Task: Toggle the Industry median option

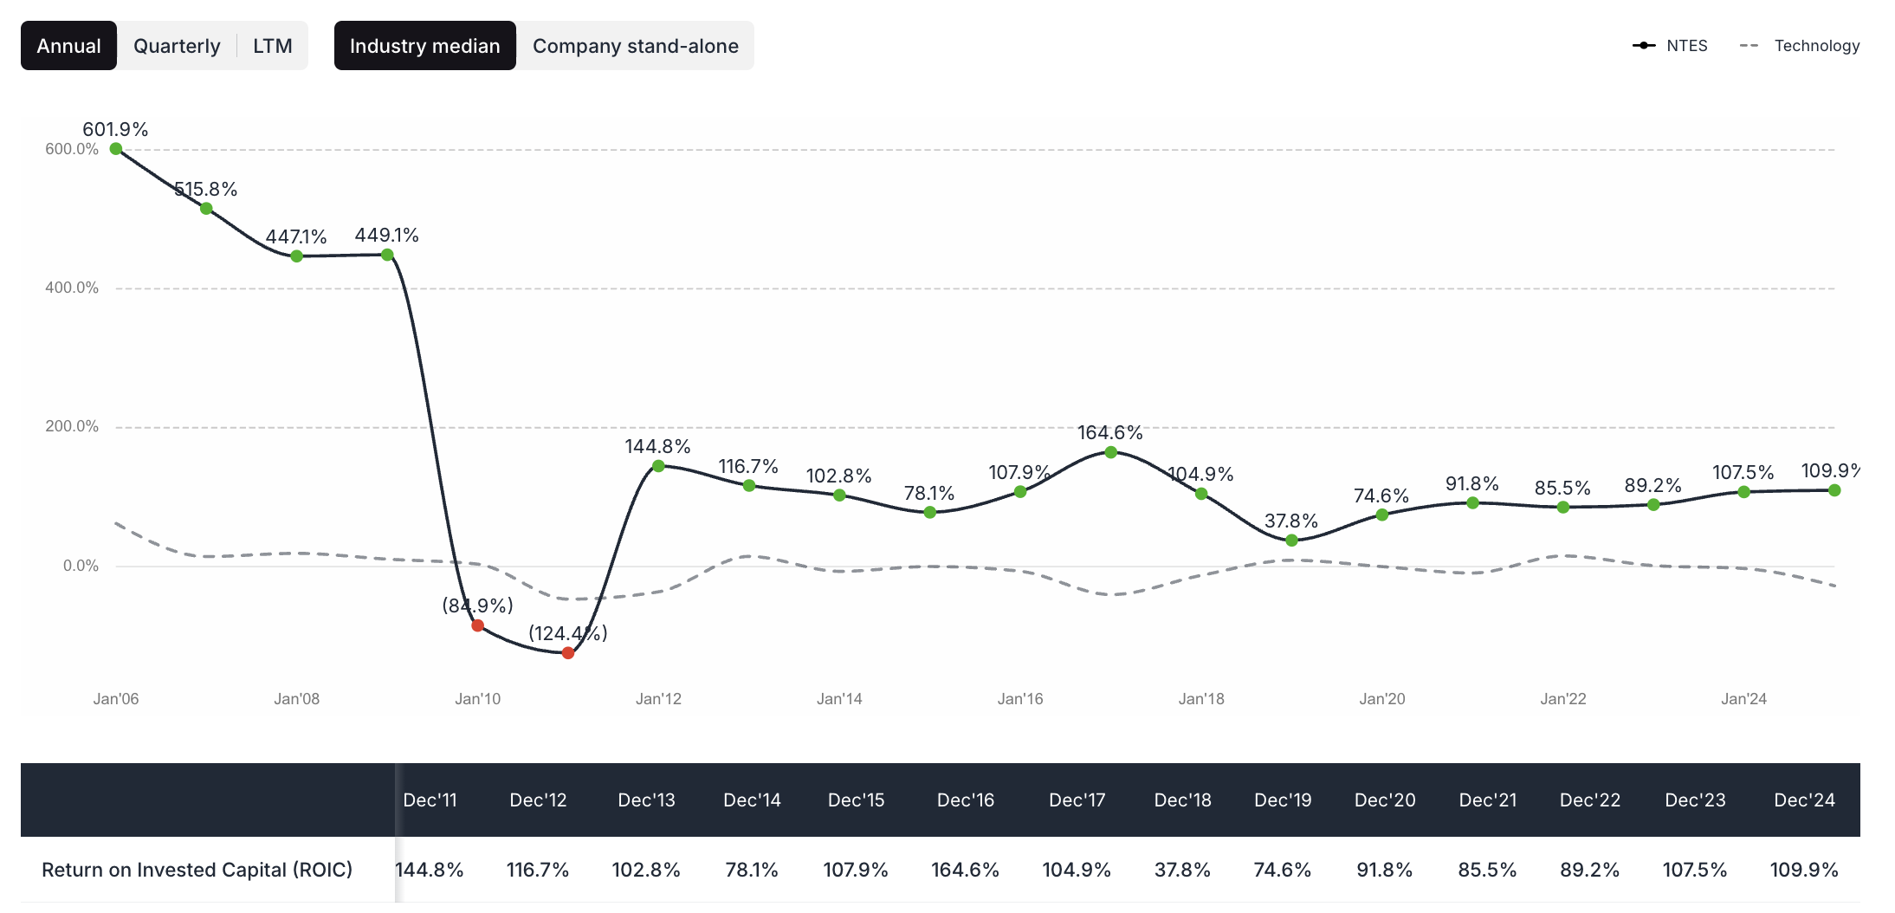Action: 424,45
